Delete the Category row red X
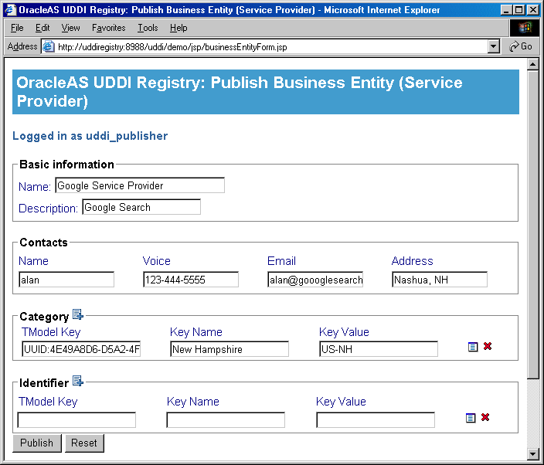The width and height of the screenshot is (544, 465). click(x=488, y=346)
